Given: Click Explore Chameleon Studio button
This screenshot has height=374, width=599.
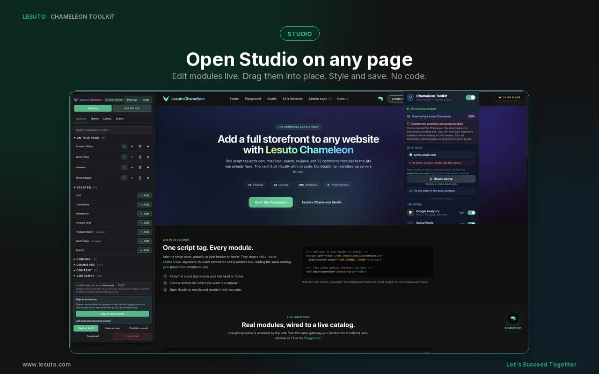Looking at the screenshot, I should [x=321, y=202].
